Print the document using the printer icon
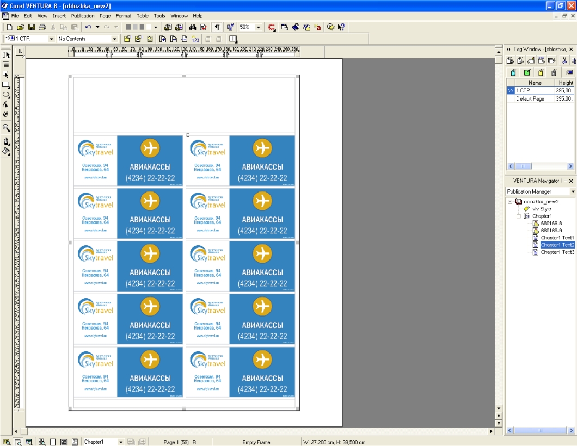Image resolution: width=577 pixels, height=446 pixels. pyautogui.click(x=42, y=27)
